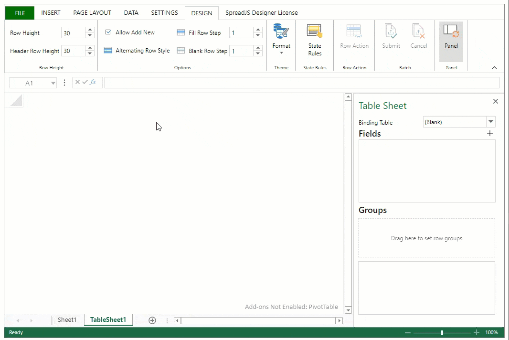
Task: Click the Blank Row Step icon
Action: pyautogui.click(x=181, y=51)
